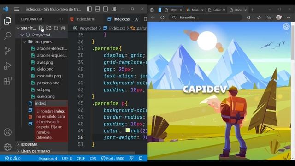Open the browser tab actions menu icon
Image resolution: width=295 pixels, height=166 pixels.
152,10
